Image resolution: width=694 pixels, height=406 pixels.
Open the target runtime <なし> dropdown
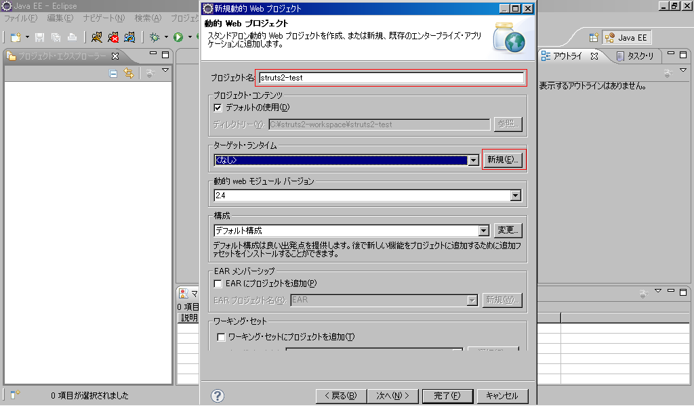(474, 160)
